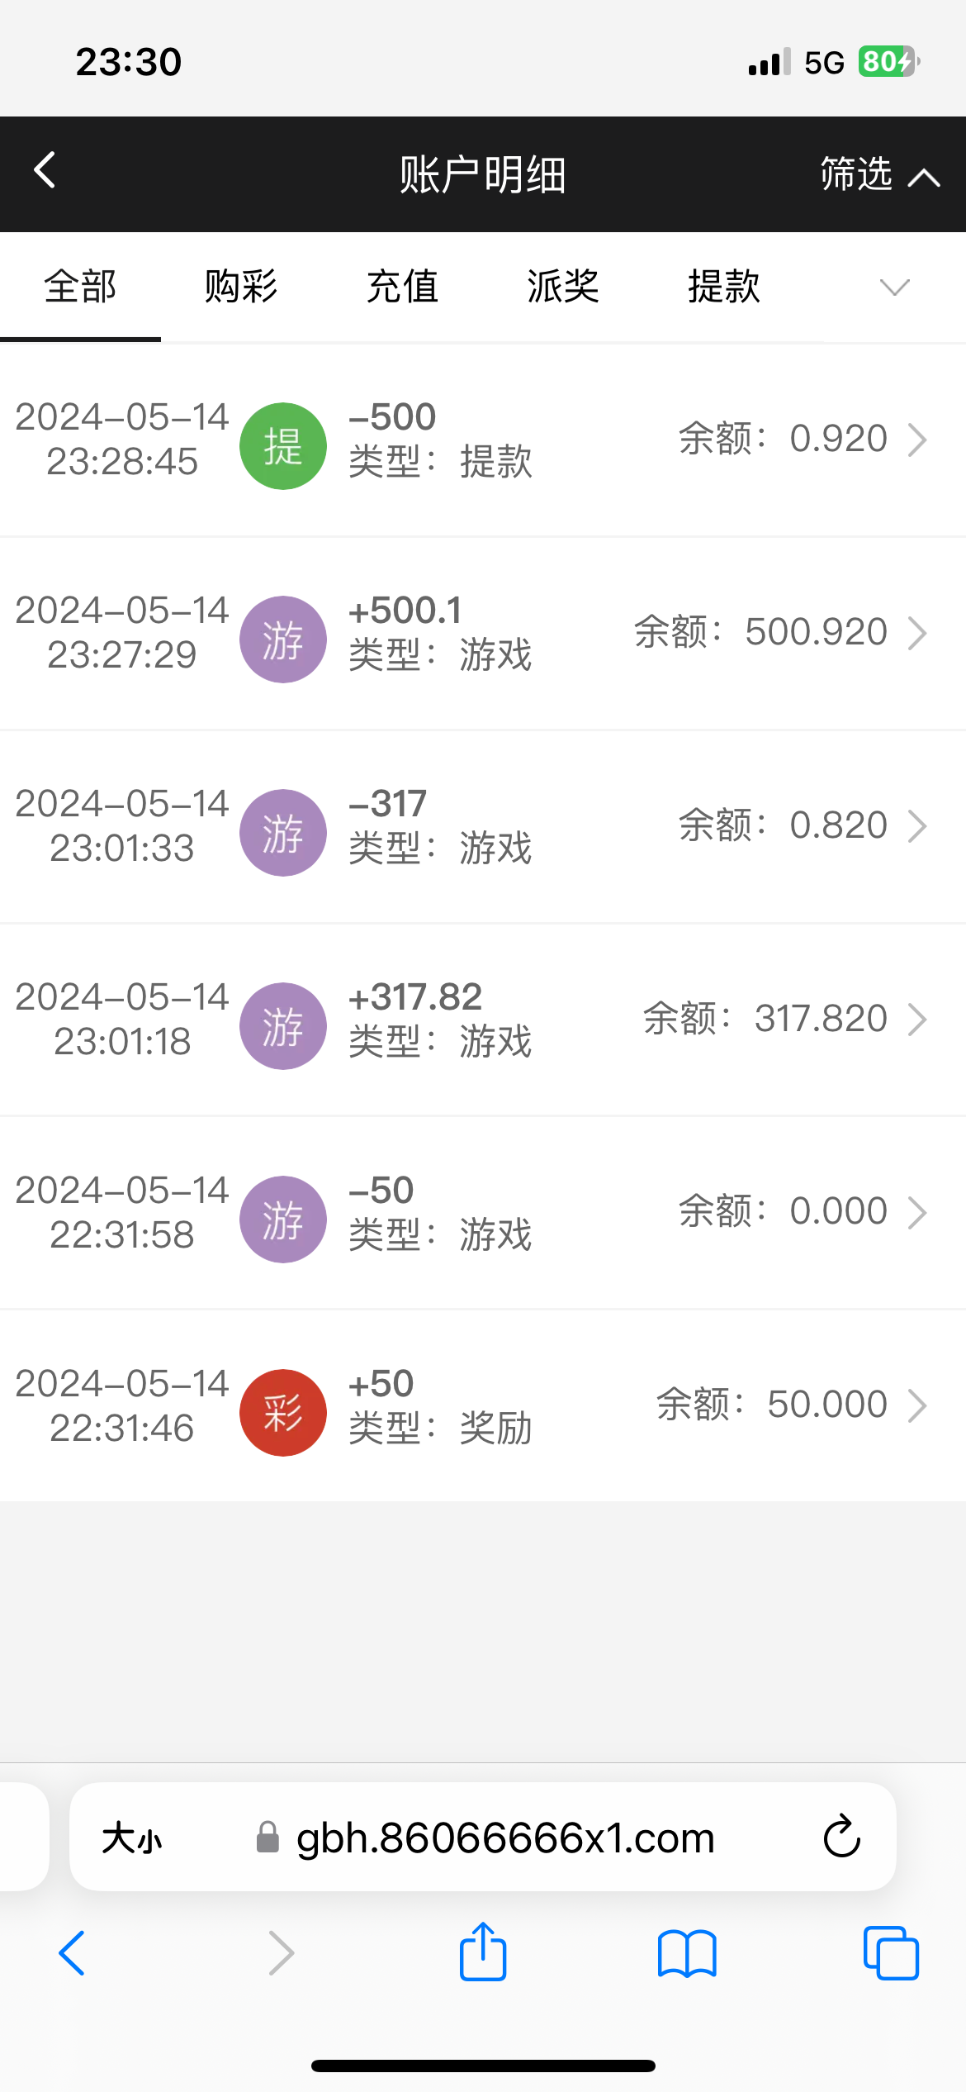
Task: Expand the 筛选 filter menu
Action: pos(878,174)
